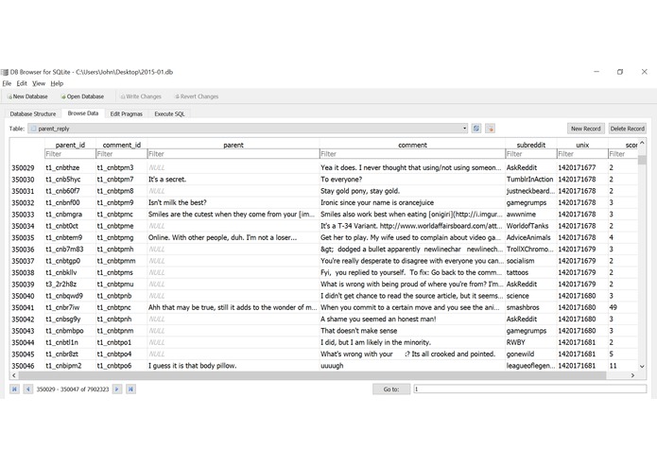The width and height of the screenshot is (657, 467).
Task: Open the Help menu
Action: click(57, 83)
